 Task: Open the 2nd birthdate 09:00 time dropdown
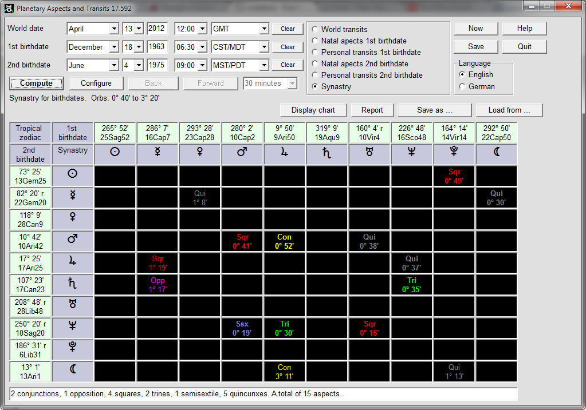point(203,65)
